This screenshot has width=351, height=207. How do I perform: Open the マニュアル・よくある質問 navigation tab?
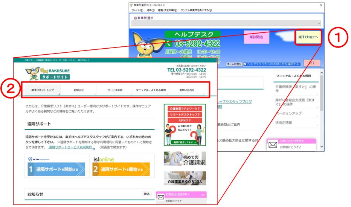(x=151, y=90)
